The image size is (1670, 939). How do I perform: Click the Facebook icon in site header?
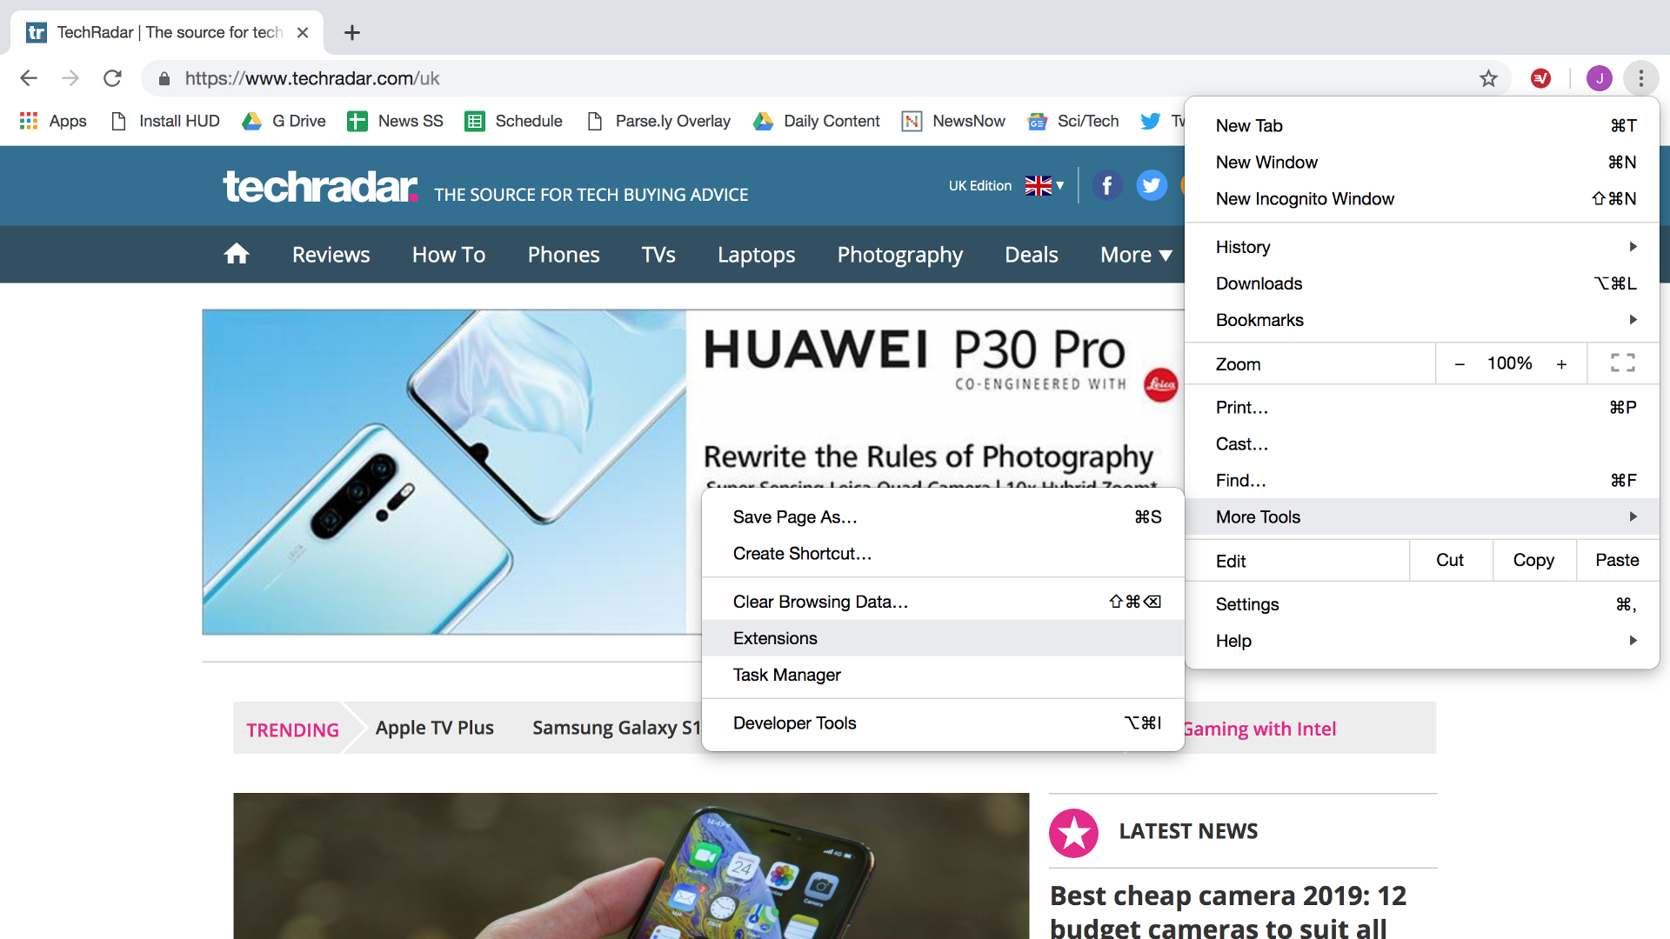tap(1106, 185)
